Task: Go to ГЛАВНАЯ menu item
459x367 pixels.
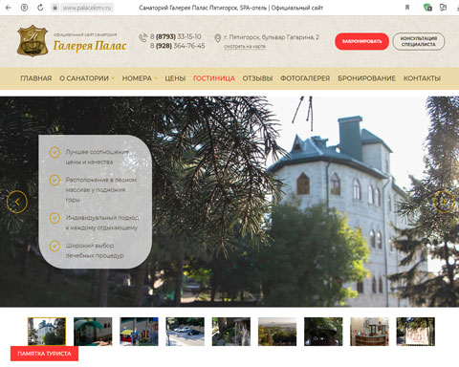Action: coord(36,78)
